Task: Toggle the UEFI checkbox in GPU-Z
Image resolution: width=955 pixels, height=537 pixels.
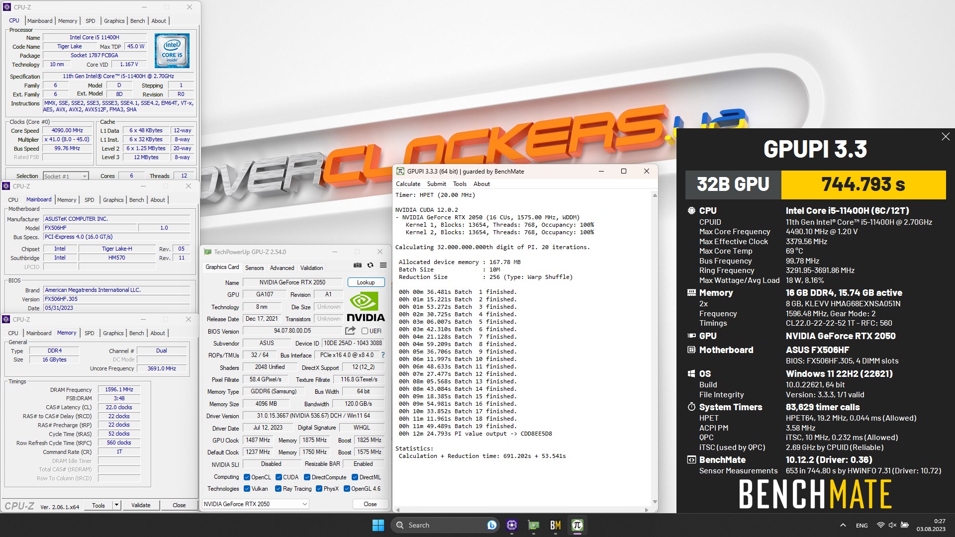Action: [x=365, y=331]
